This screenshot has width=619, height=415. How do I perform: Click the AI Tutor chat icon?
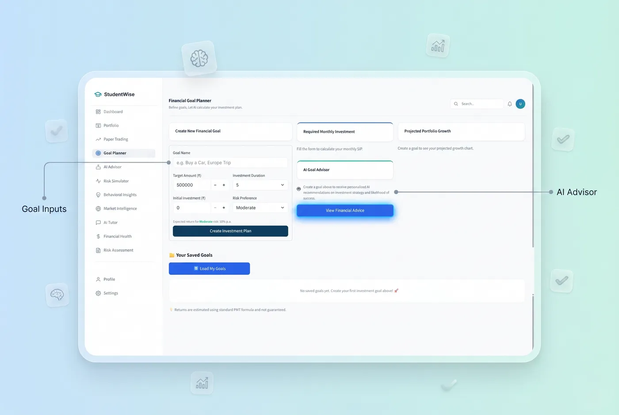[x=98, y=222]
